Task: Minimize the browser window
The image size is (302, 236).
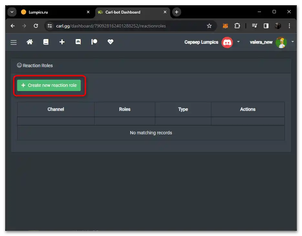Action: [x=259, y=12]
